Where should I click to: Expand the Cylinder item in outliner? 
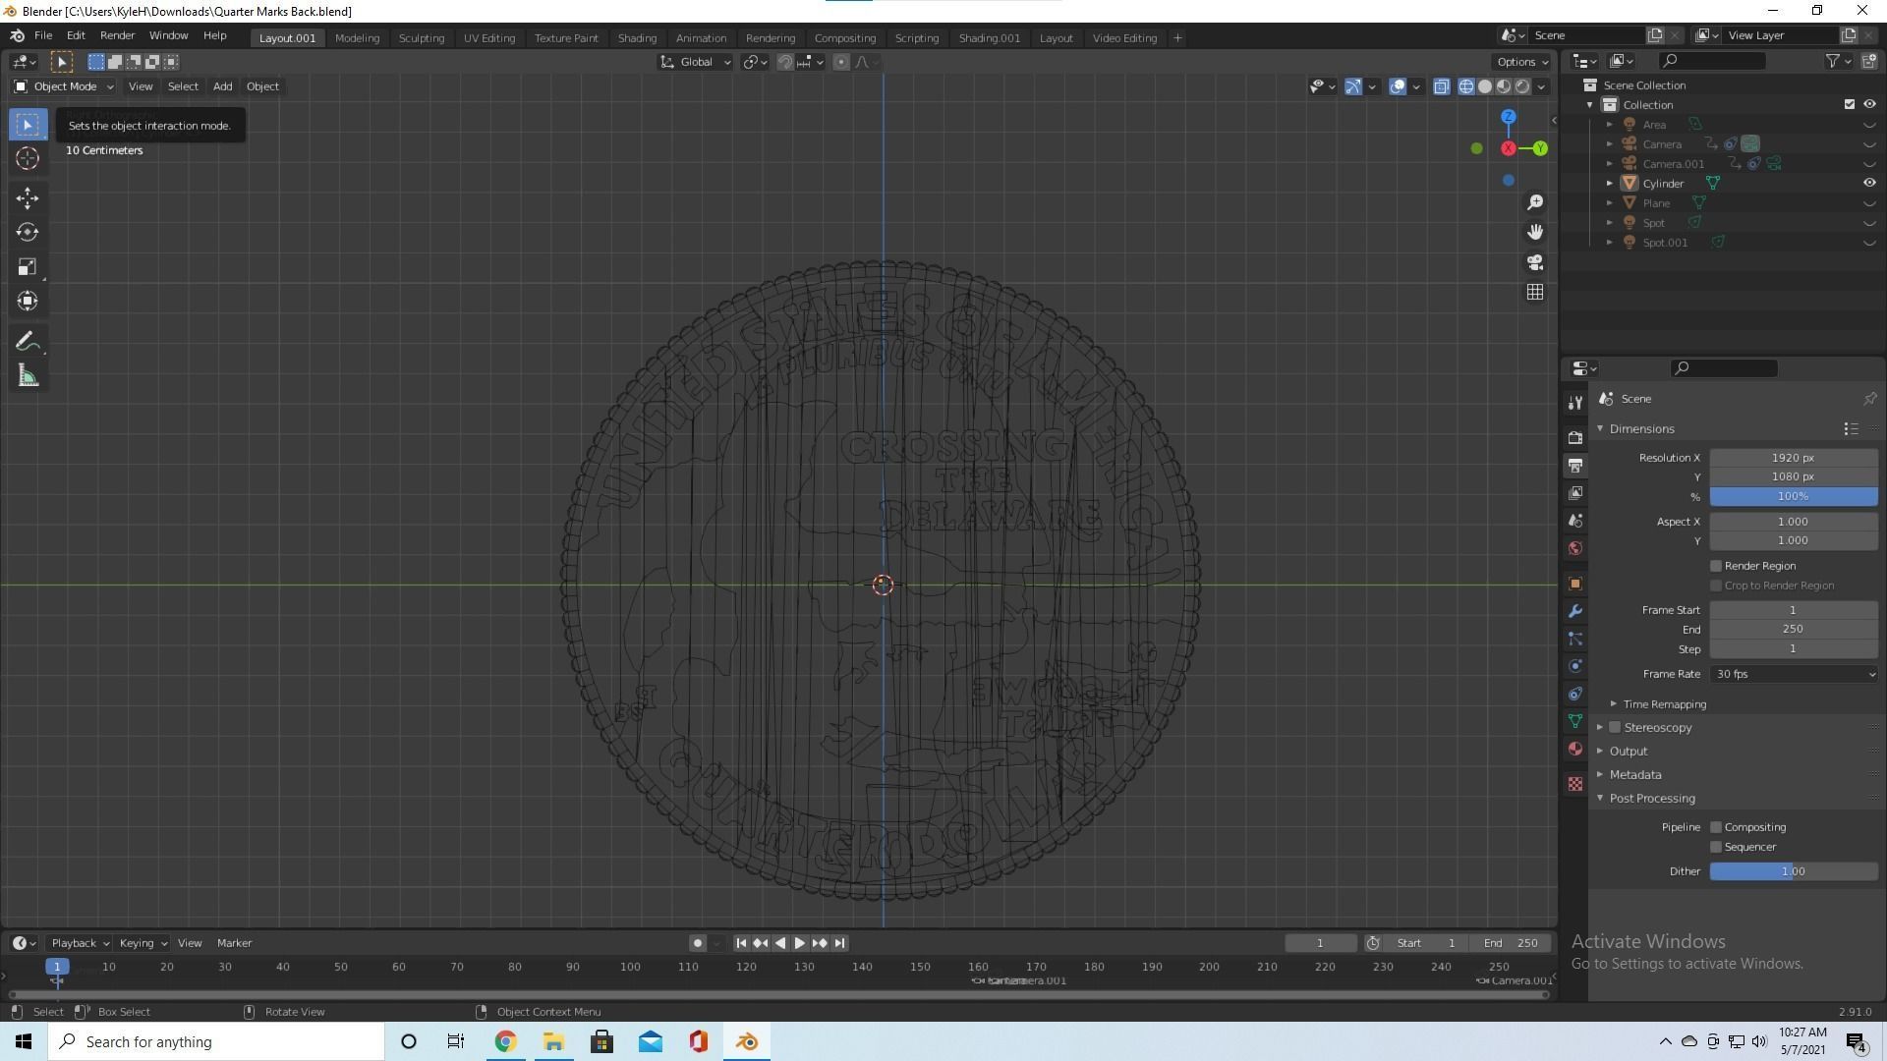1610,184
